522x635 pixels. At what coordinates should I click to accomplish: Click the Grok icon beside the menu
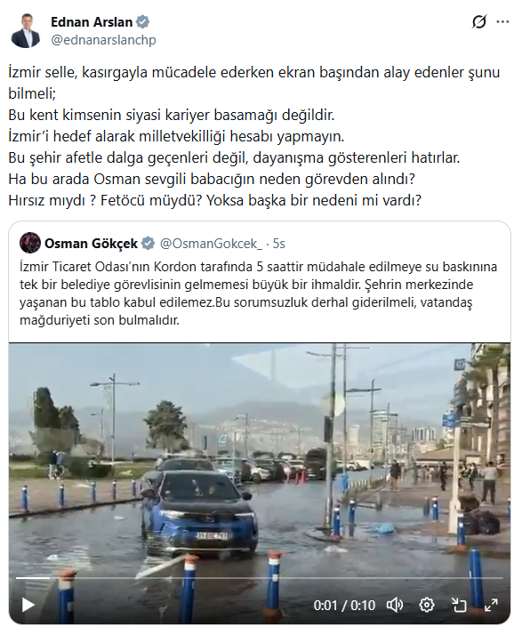(x=478, y=22)
